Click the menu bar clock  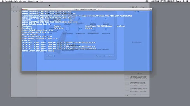[x=171, y=1]
